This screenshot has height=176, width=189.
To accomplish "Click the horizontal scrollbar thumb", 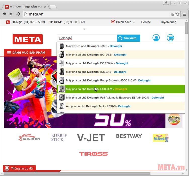I will pos(77,173).
